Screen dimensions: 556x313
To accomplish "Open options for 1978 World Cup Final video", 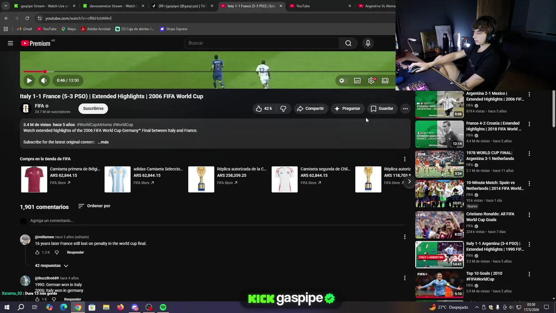I will (x=529, y=154).
